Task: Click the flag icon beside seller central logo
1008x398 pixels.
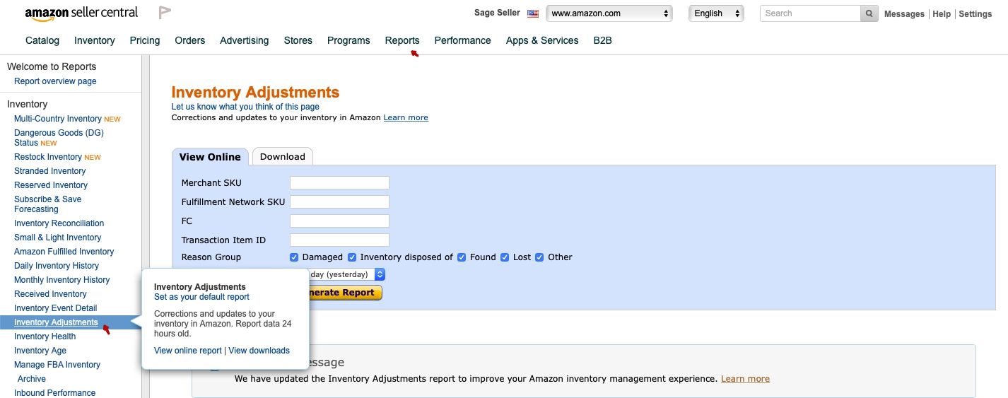Action: [x=165, y=12]
